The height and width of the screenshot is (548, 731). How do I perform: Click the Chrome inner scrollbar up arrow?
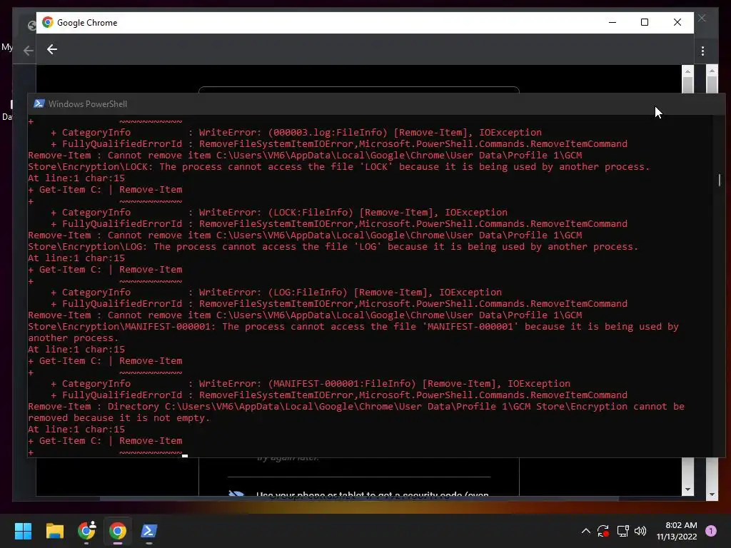(x=687, y=71)
